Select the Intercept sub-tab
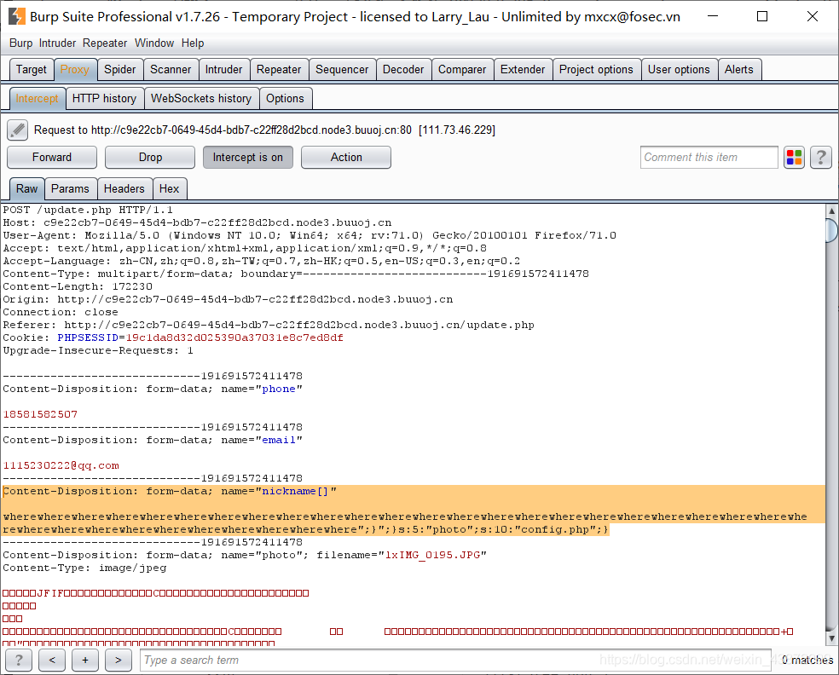 pyautogui.click(x=38, y=98)
